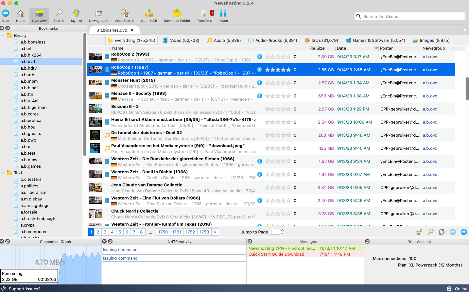The image size is (469, 292).
Task: Select a.b.h.x264 newsgroup
Action: (31, 55)
